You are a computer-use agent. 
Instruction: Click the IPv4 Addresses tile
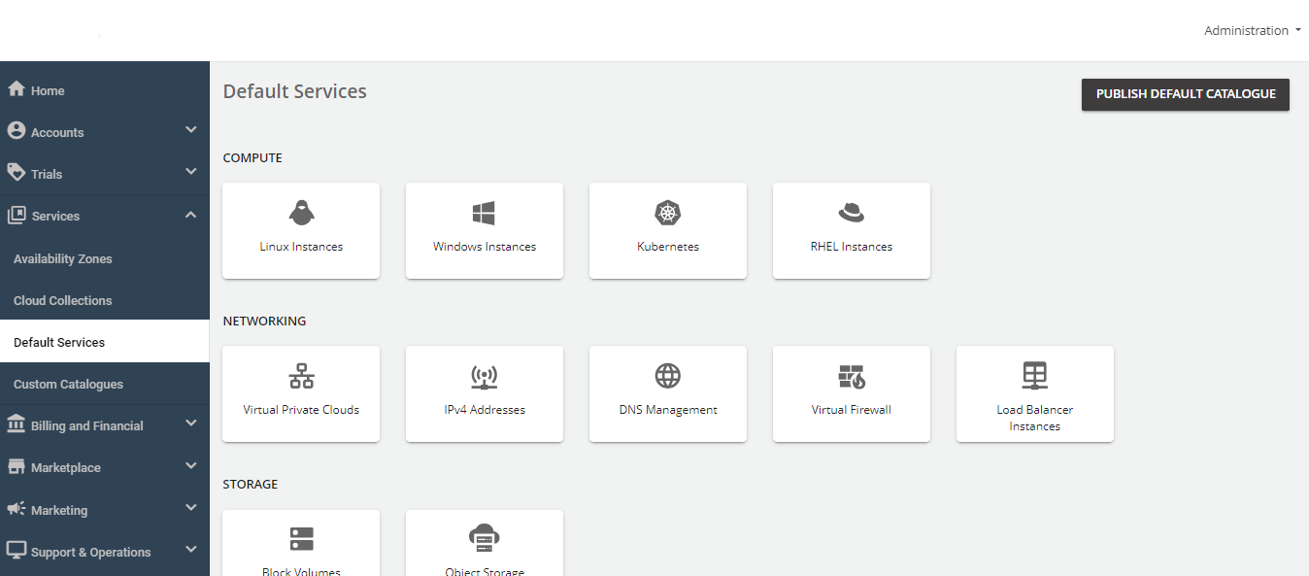pos(484,393)
